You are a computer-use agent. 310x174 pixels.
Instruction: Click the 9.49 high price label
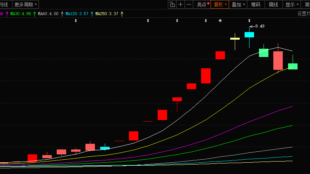[260, 26]
